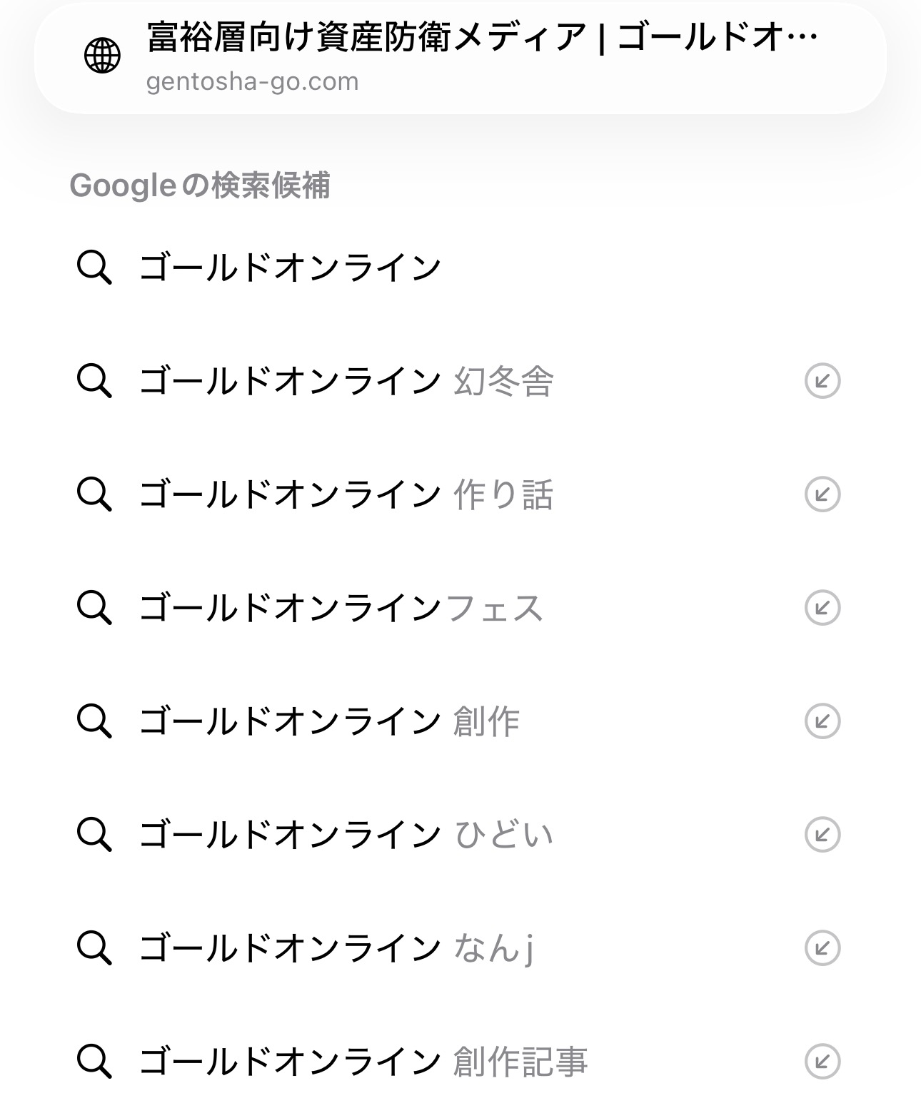This screenshot has width=921, height=1113.
Task: Search for ゴールドオンラインフェス
Action: click(341, 608)
